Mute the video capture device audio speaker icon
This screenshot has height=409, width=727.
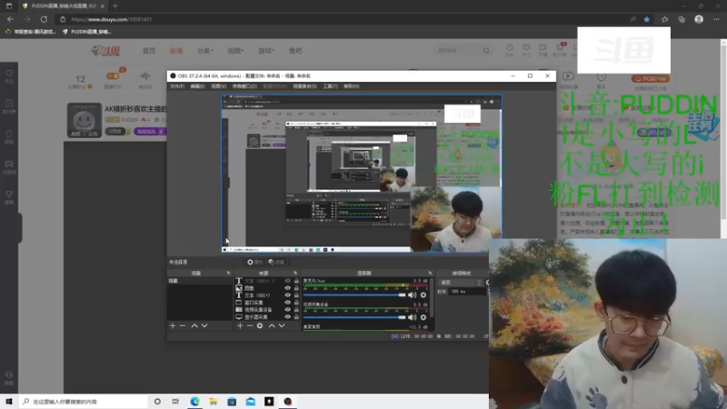tap(413, 317)
